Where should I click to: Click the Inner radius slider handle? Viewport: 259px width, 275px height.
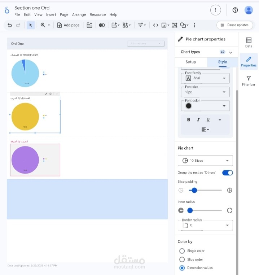click(x=190, y=210)
